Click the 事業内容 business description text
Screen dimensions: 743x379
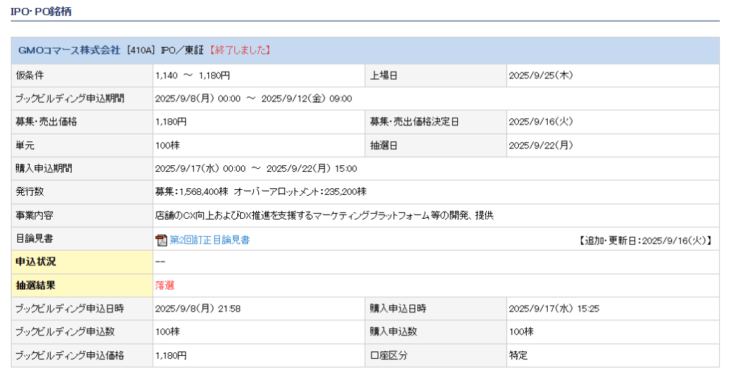[x=324, y=215]
